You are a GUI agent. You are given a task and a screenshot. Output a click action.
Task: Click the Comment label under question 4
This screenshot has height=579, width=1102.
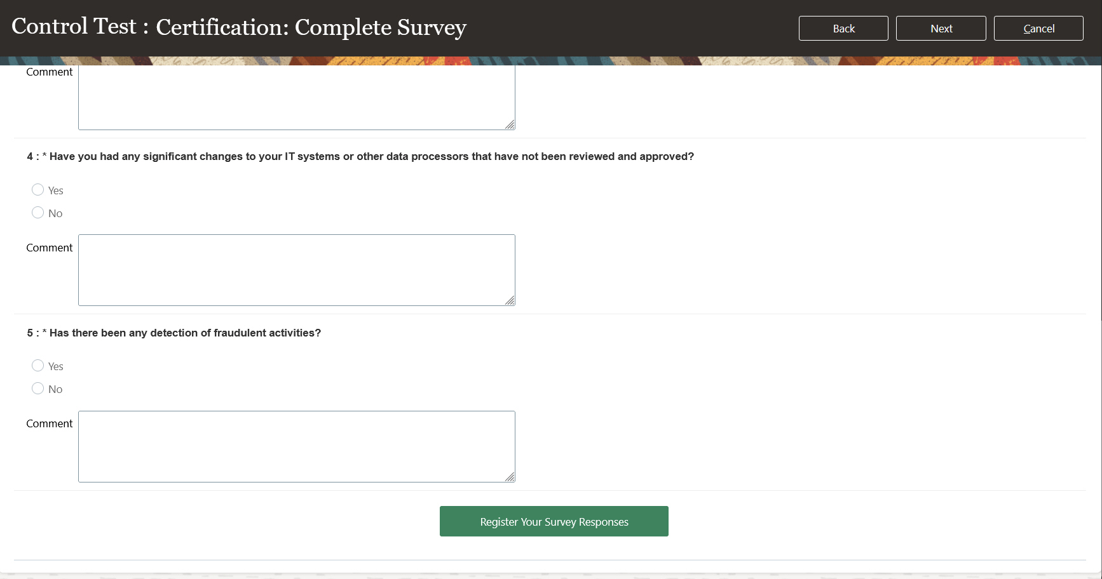coord(50,248)
